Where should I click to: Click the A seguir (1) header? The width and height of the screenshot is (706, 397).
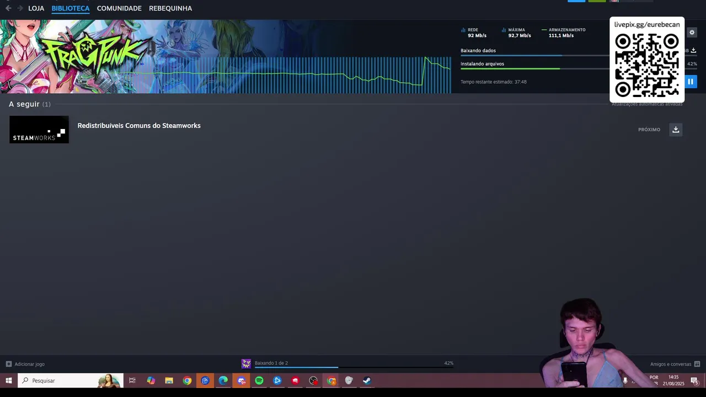(x=30, y=104)
